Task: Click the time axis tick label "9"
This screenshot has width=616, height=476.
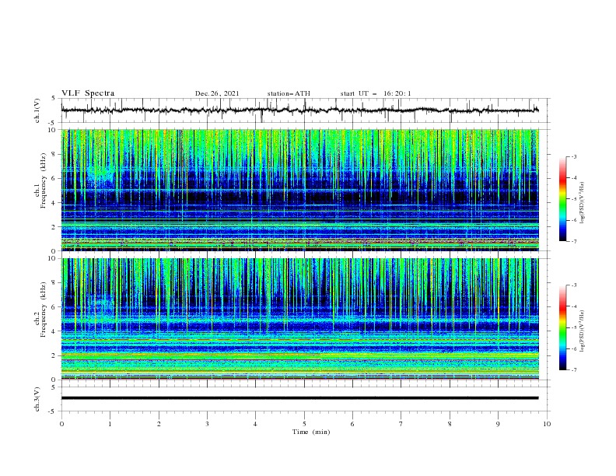Action: click(498, 424)
